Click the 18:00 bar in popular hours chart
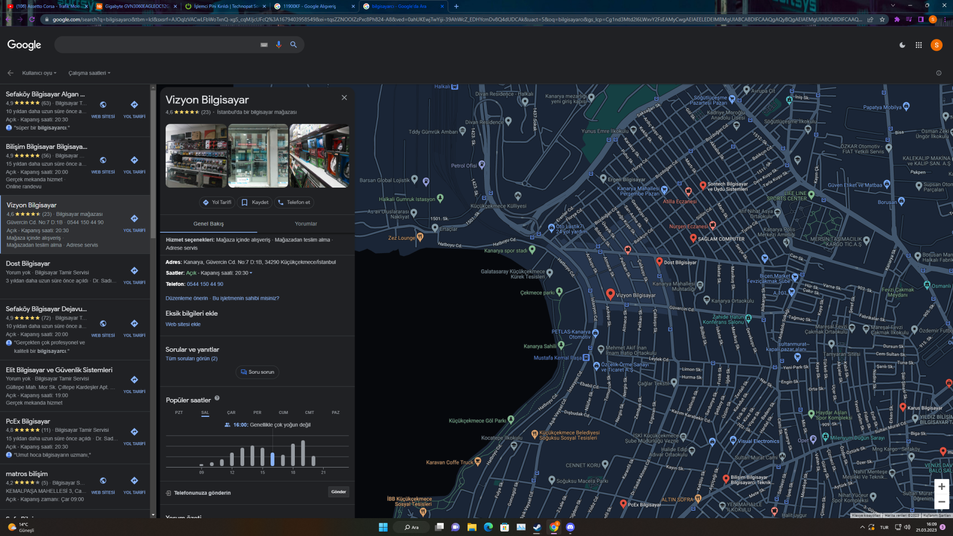Screen dimensions: 953x536 pyautogui.click(x=293, y=454)
